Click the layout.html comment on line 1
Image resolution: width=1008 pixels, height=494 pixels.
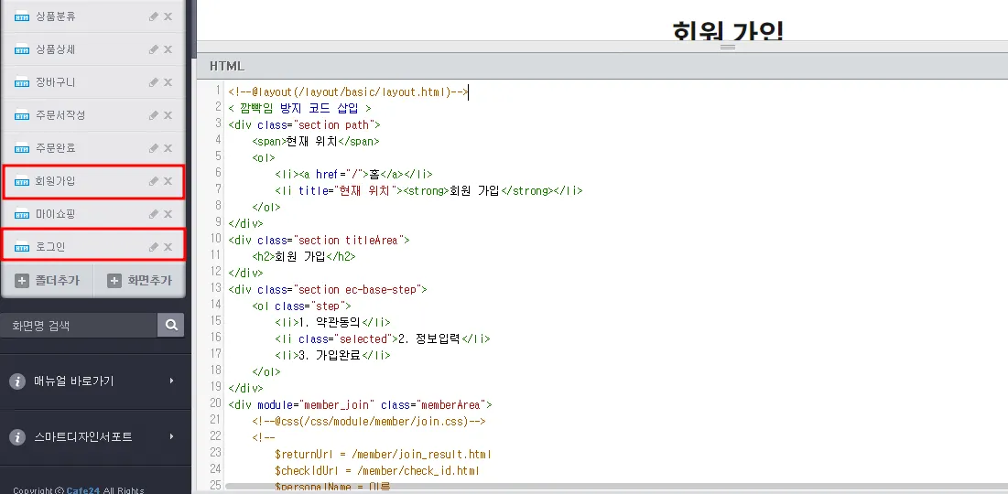[347, 92]
